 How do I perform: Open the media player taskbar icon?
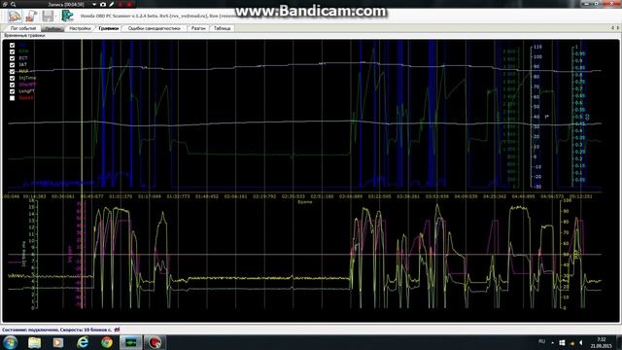(x=58, y=342)
